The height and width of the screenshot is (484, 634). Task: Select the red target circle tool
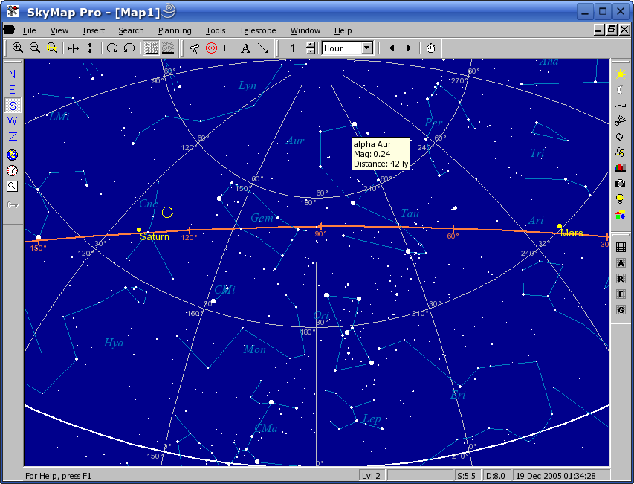(x=212, y=48)
